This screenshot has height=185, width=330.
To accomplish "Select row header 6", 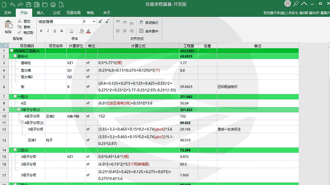I will point(4,87).
